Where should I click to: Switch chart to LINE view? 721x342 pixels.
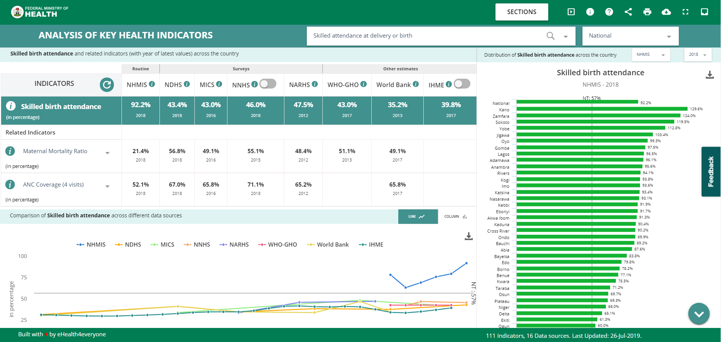[418, 217]
